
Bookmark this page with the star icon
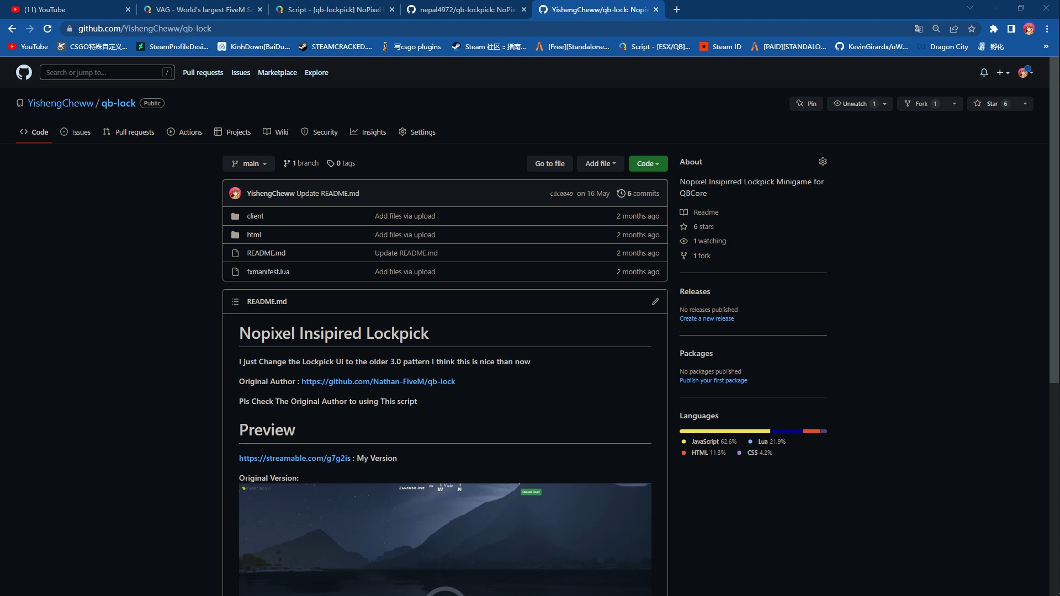972,29
